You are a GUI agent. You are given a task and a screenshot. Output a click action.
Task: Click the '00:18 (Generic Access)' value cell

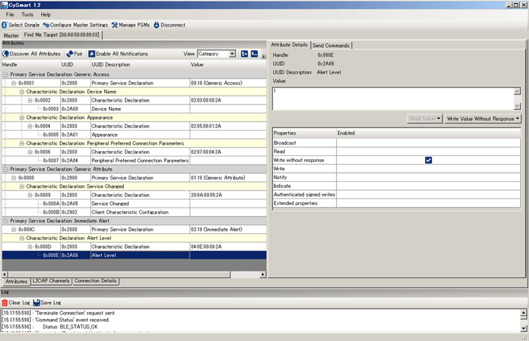(x=228, y=83)
